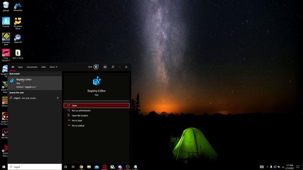Choose Run as administrator
The height and width of the screenshot is (170, 303).
pos(97,110)
